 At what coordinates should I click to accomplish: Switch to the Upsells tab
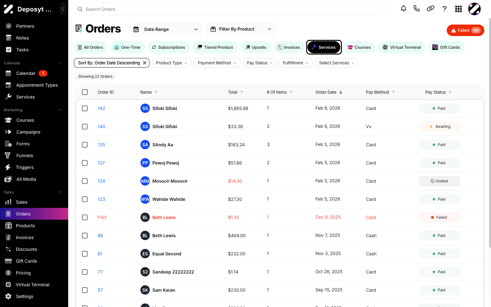256,47
